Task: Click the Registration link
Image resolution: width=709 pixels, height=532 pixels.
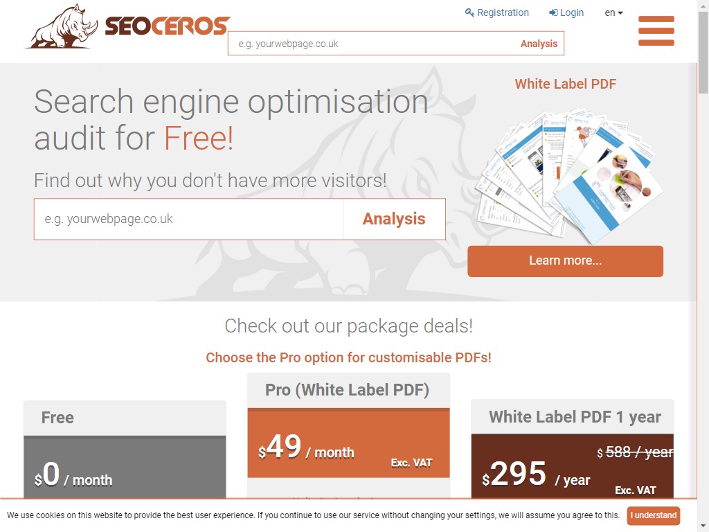Action: tap(503, 12)
